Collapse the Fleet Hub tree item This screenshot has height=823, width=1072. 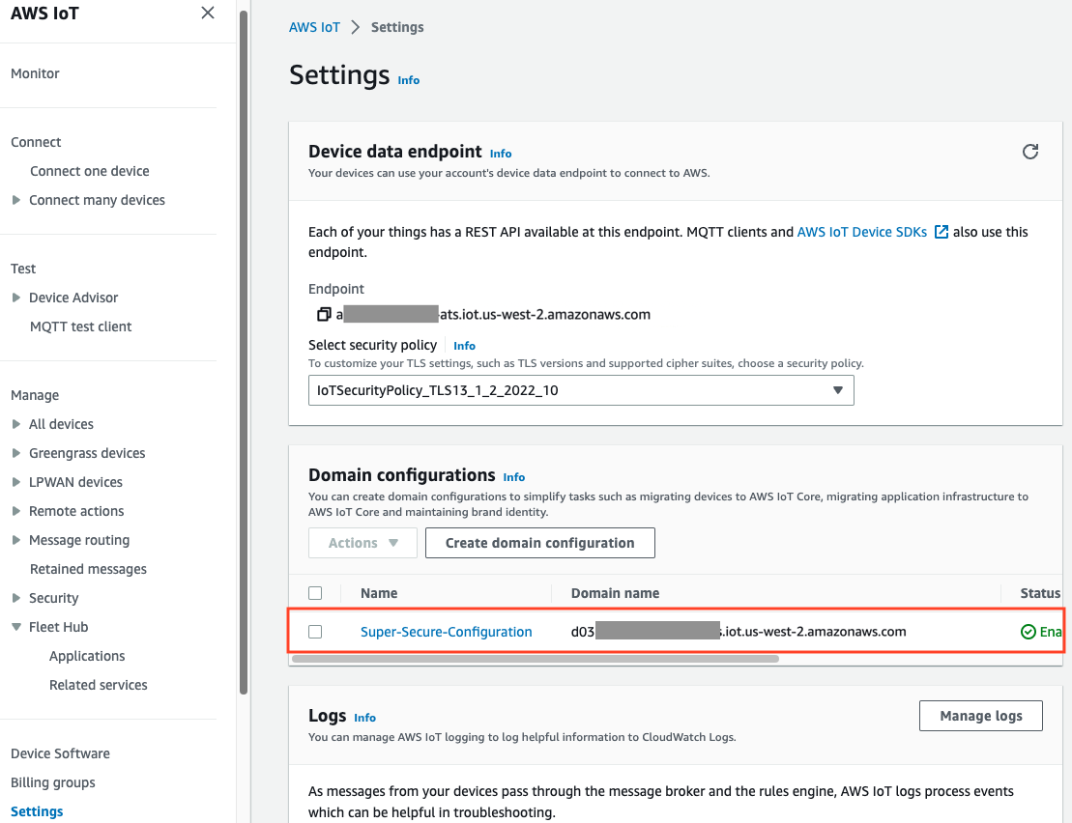(x=16, y=627)
